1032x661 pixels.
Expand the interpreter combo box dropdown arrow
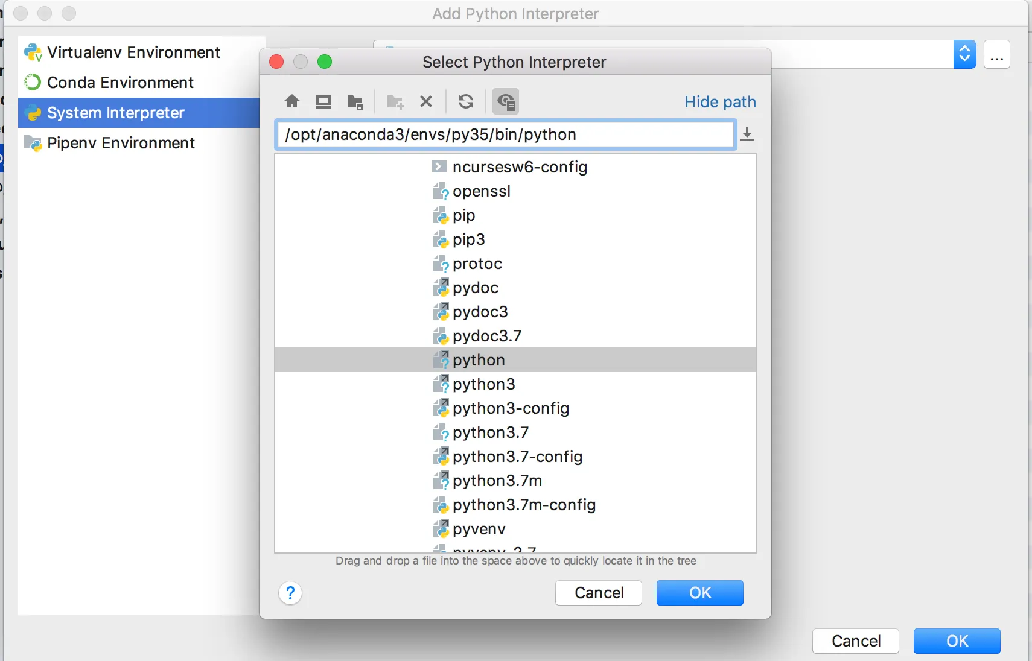pyautogui.click(x=964, y=55)
